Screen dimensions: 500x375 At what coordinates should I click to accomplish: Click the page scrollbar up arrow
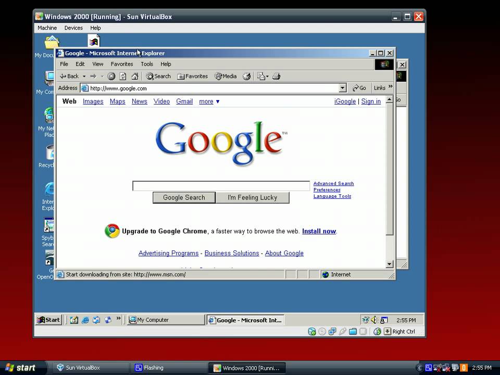click(x=390, y=99)
